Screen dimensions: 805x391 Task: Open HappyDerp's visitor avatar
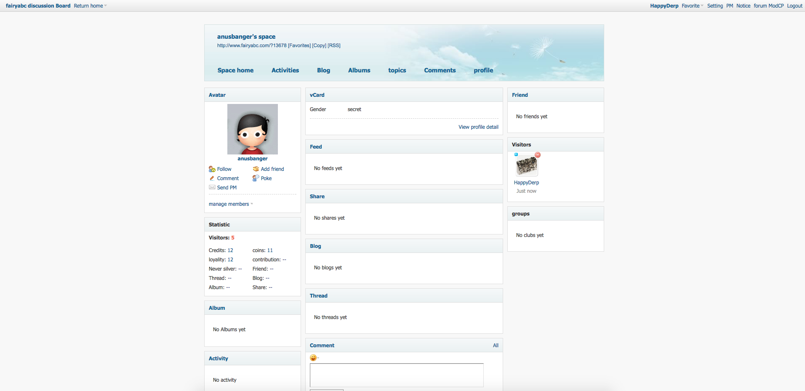pos(527,166)
